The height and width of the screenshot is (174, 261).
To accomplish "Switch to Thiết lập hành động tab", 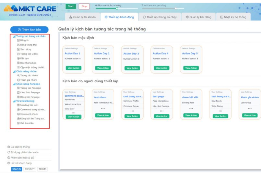I will tap(119, 17).
